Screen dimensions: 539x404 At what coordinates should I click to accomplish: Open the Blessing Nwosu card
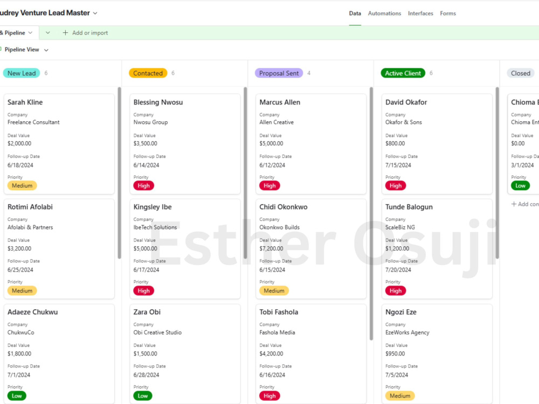click(x=185, y=144)
